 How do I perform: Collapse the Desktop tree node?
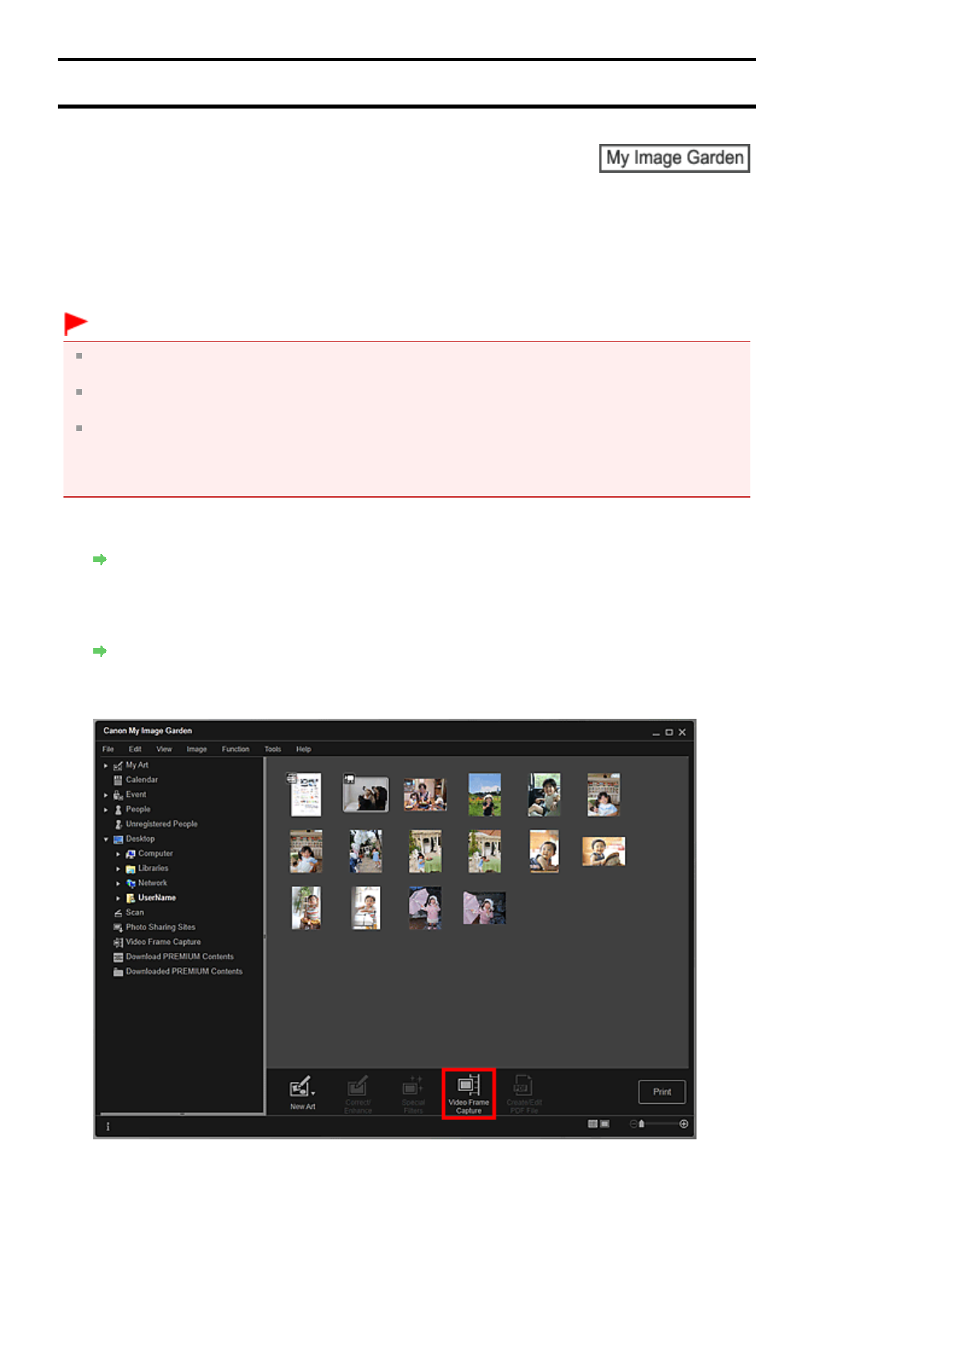pos(105,839)
